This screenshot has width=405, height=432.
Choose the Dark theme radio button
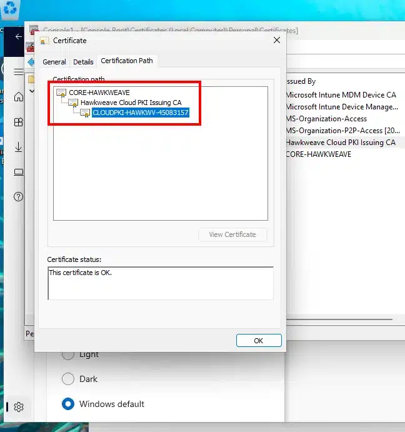[x=68, y=379]
